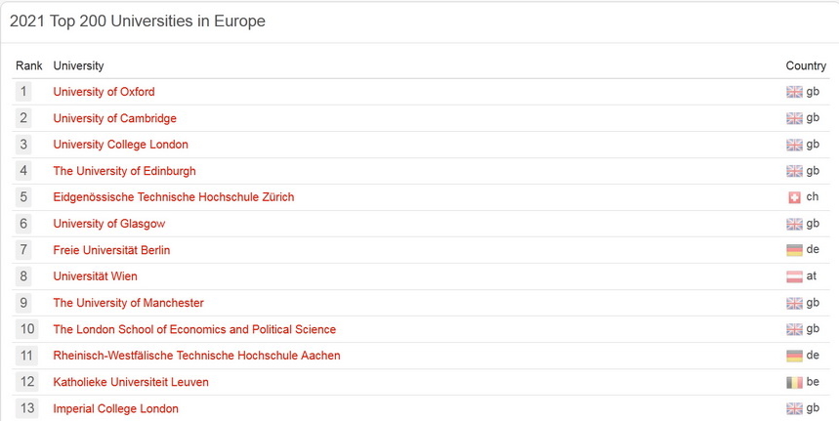This screenshot has width=839, height=421.
Task: Click the Belgian flag beside Katholieke Universiteit Leuven
Action: coord(794,382)
